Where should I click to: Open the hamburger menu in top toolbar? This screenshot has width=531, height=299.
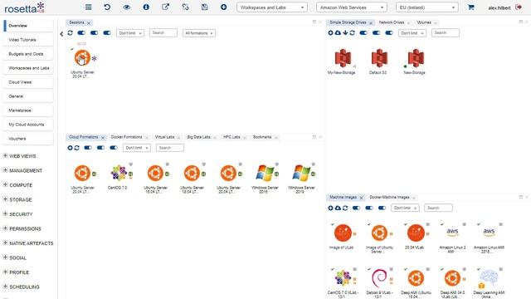point(89,7)
